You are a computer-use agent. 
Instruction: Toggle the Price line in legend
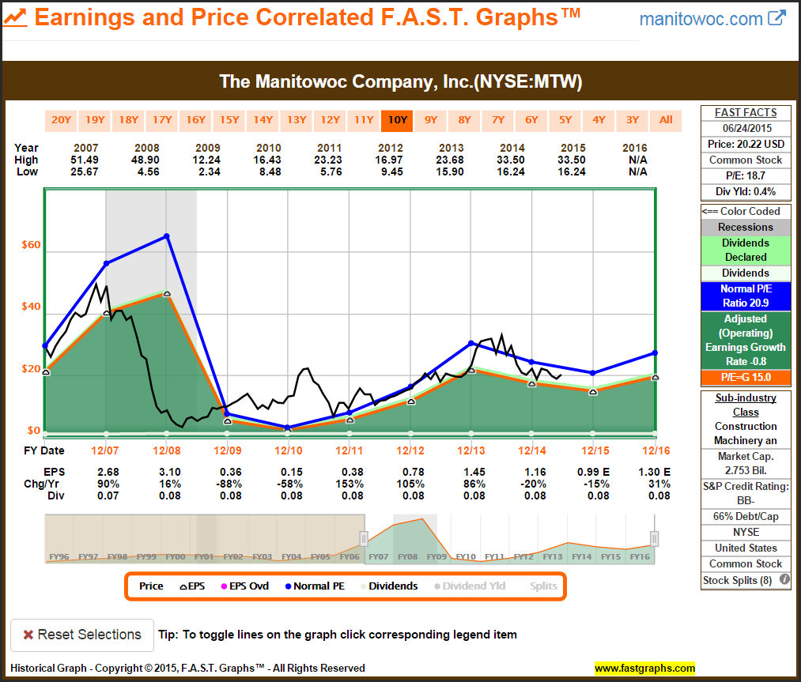[x=151, y=586]
